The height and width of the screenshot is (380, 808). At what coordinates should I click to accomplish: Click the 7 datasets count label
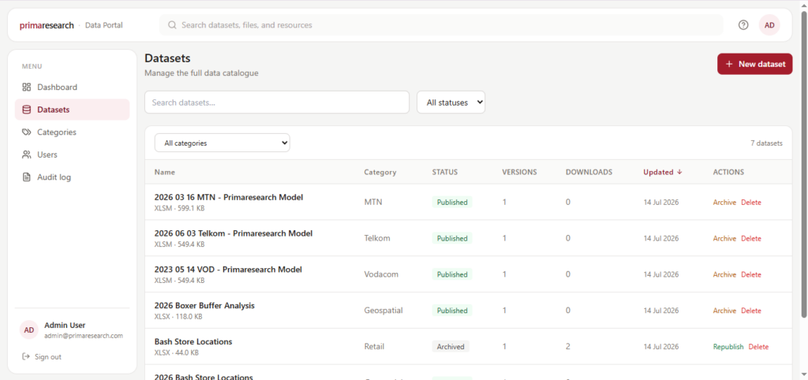point(766,143)
